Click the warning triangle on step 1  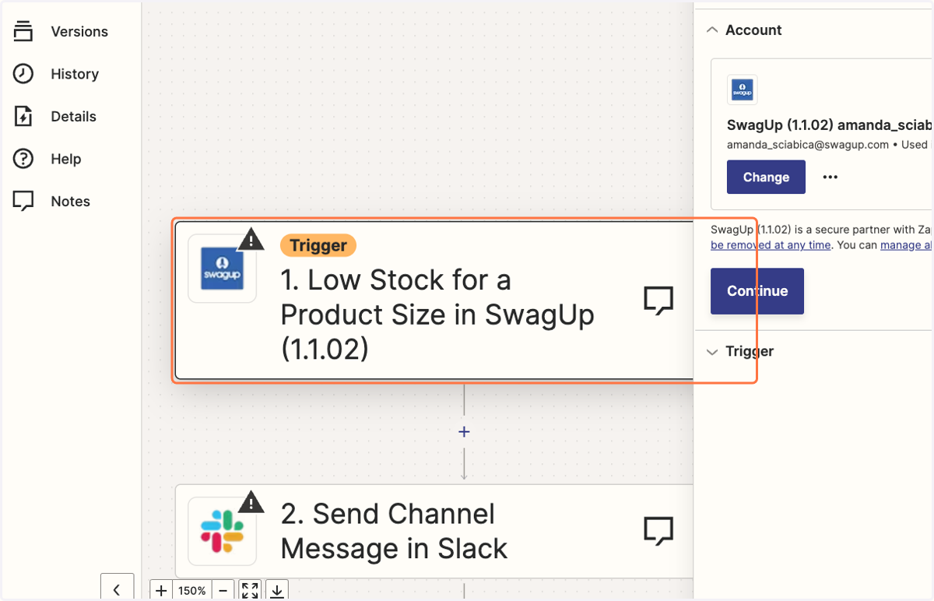tap(251, 238)
